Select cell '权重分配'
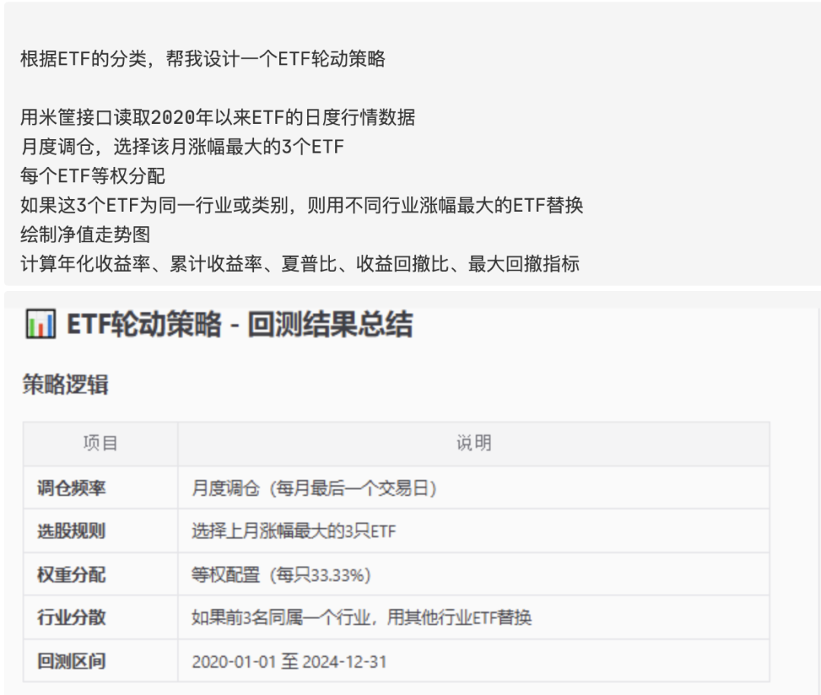Screen dimensions: 821x695 100,574
